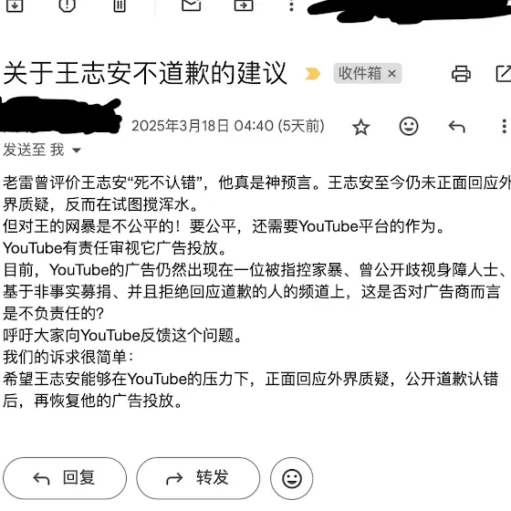Report spam using the exclamation icon
The width and height of the screenshot is (511, 511).
68,5
